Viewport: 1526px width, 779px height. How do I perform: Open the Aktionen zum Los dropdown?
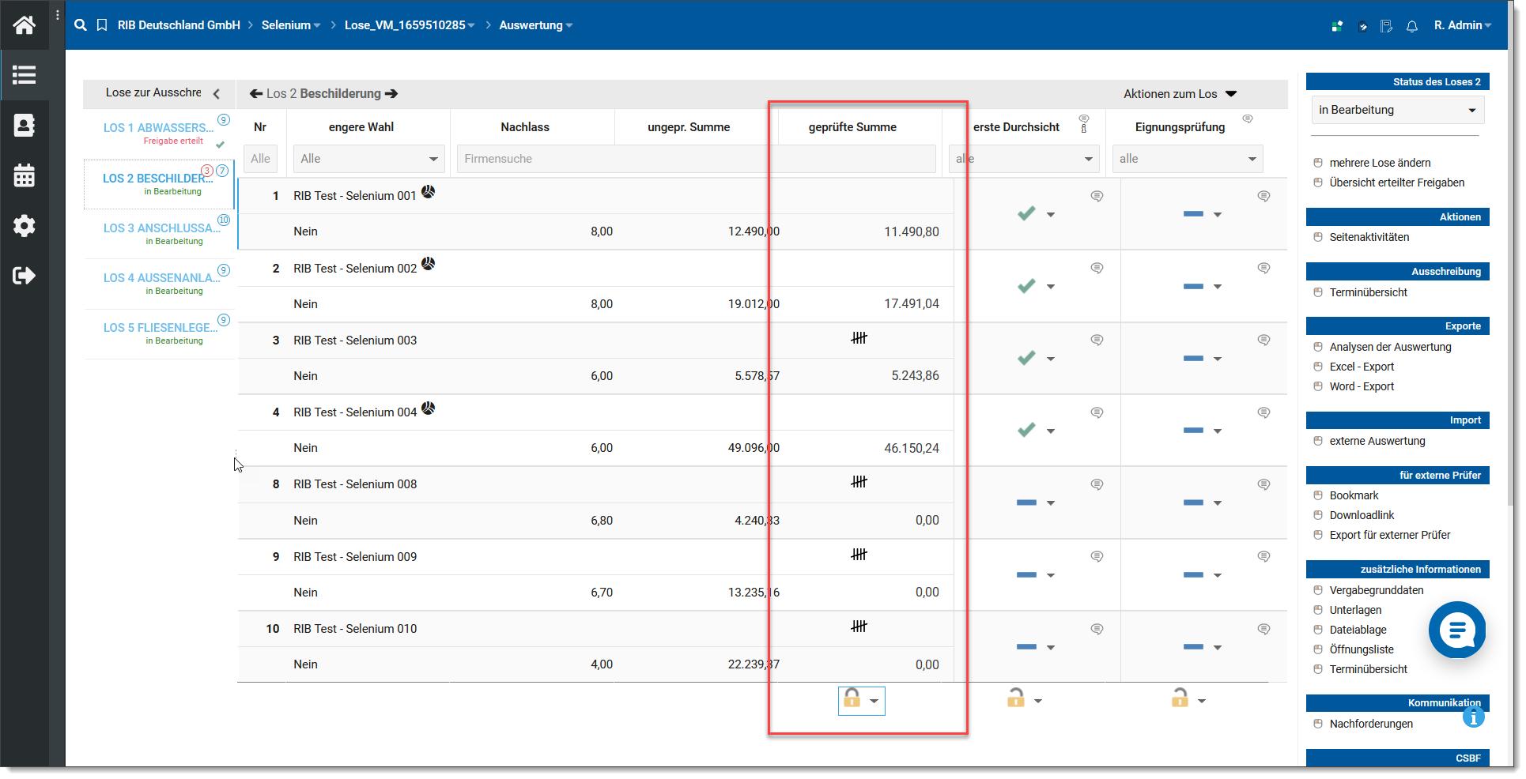pyautogui.click(x=1179, y=94)
